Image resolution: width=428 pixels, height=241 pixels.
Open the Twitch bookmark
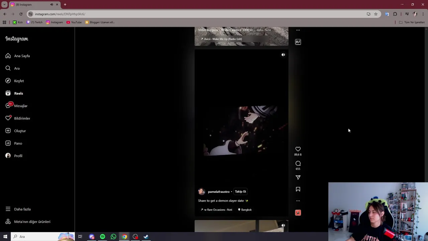click(34, 22)
